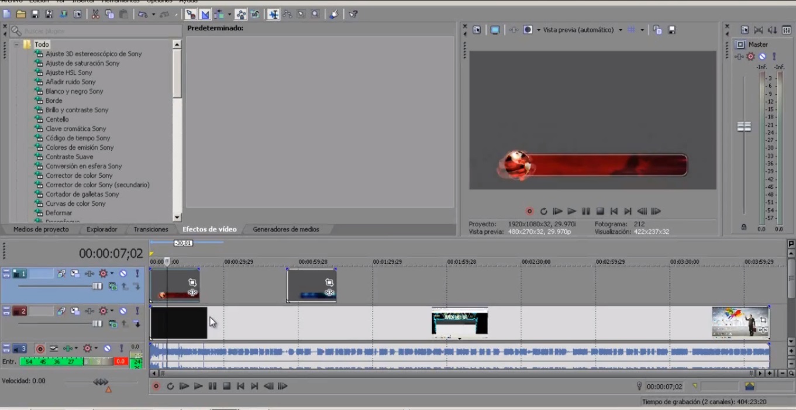Toggle Auto Ripple in the toolbar

click(219, 14)
